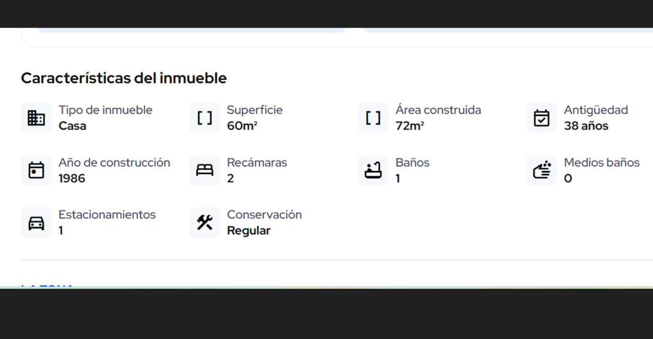Click the 38 años Antigüedad value
This screenshot has height=339, width=653.
[586, 126]
